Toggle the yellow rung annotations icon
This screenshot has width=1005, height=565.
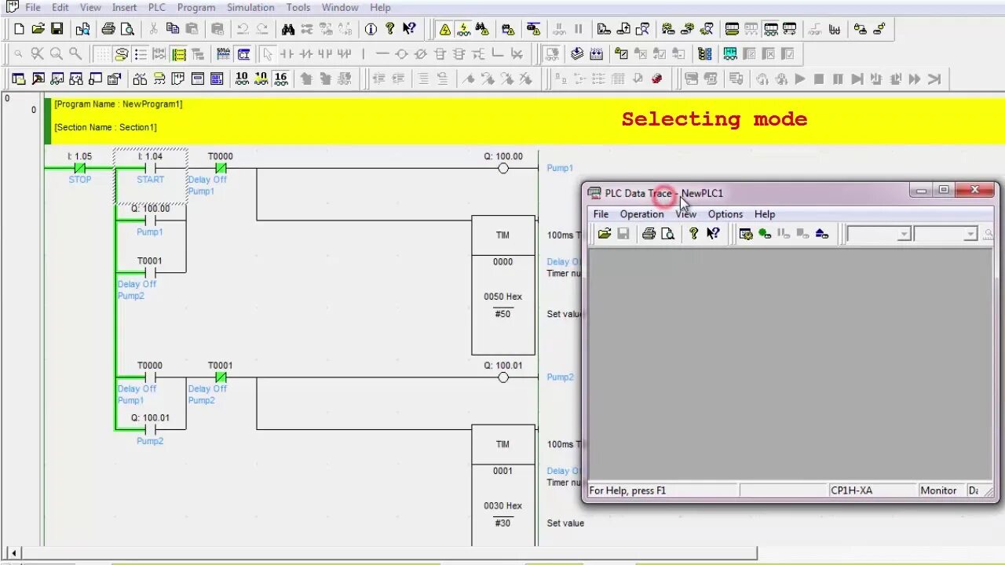[x=179, y=54]
